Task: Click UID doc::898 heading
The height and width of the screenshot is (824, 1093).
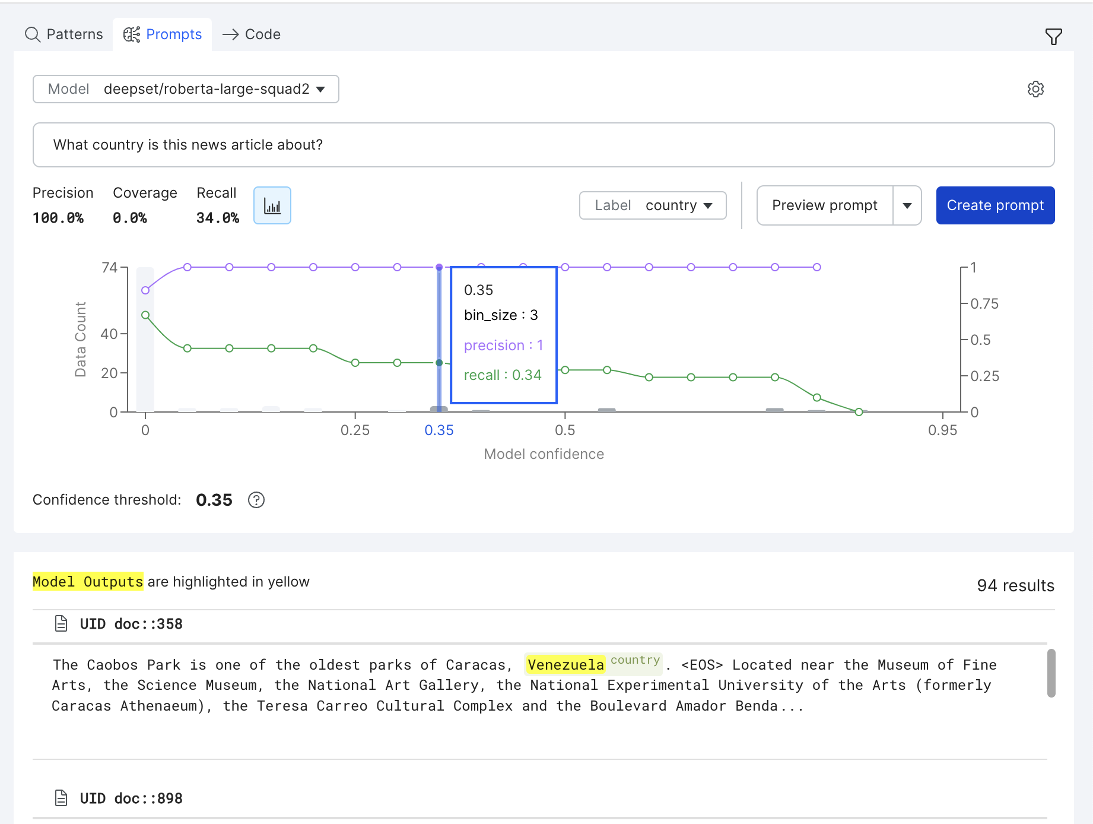Action: (131, 798)
